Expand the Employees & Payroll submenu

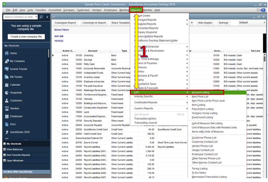(x=187, y=76)
